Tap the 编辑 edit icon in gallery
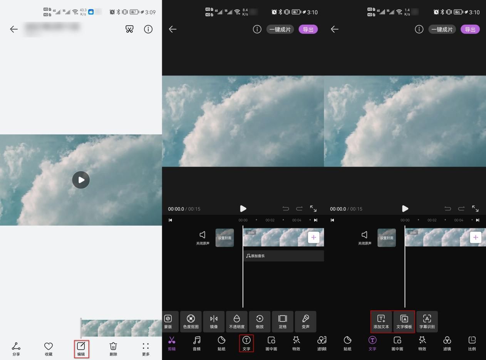 (x=81, y=349)
